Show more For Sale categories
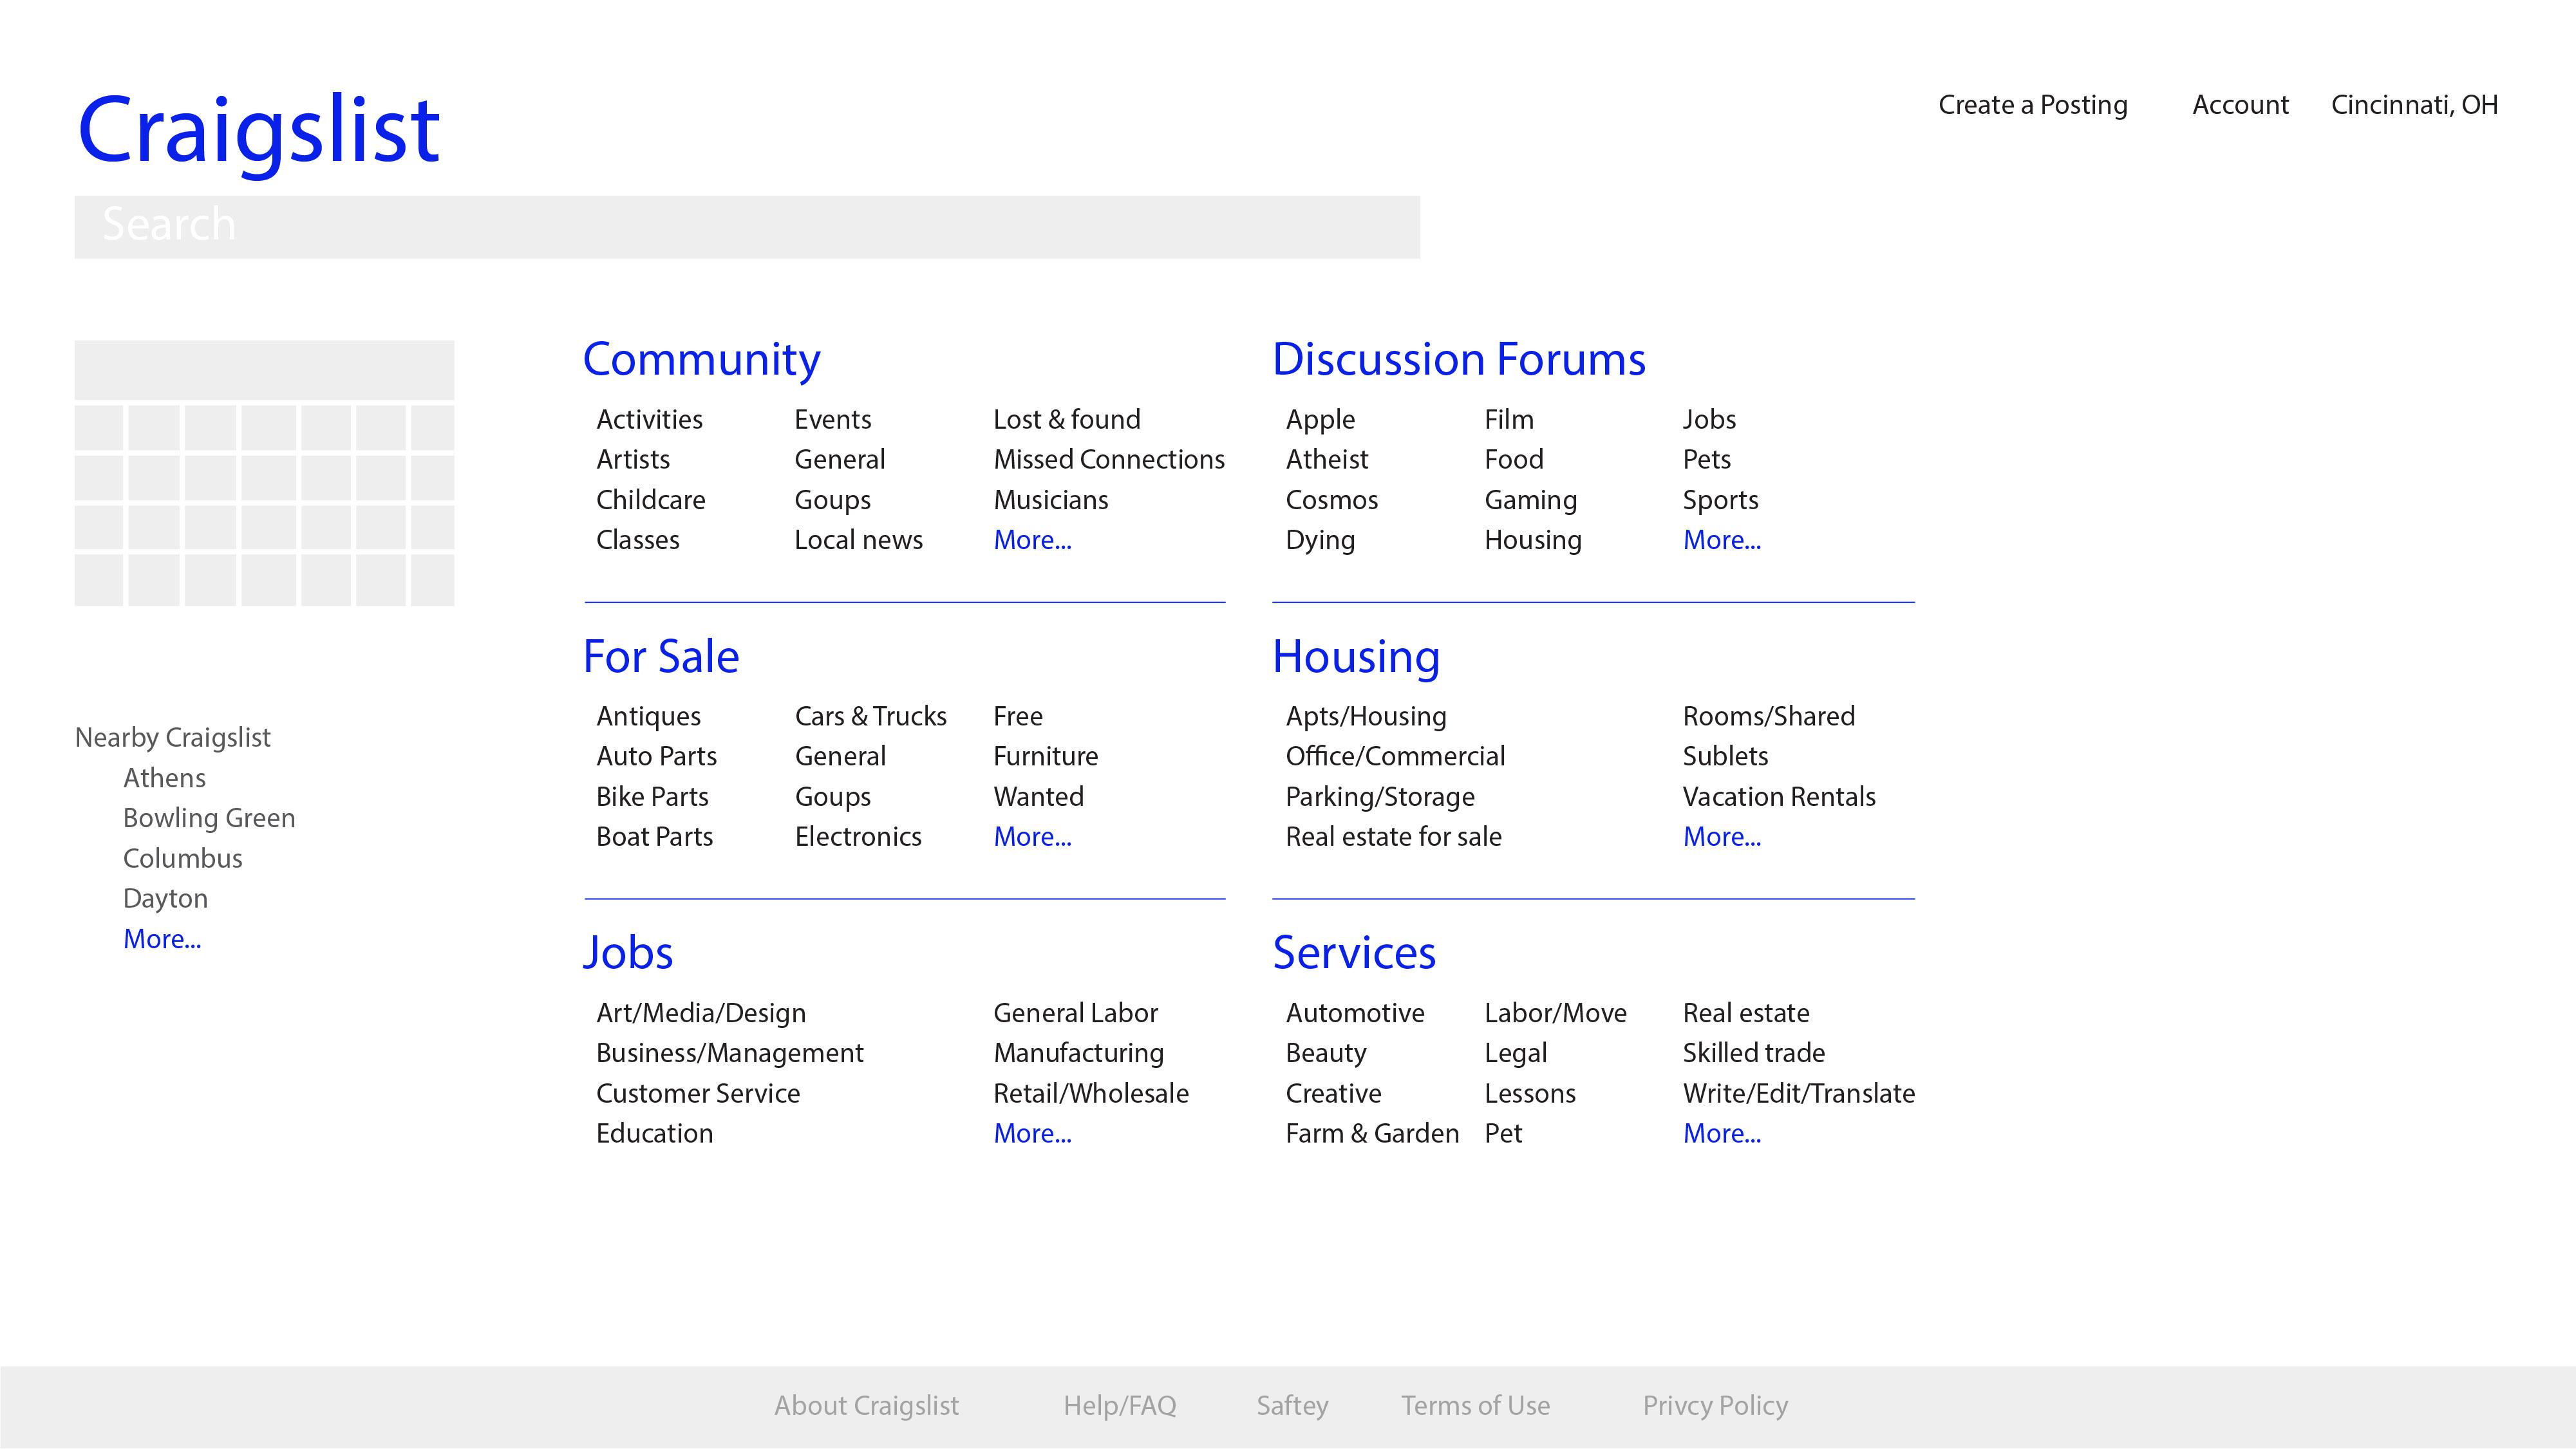This screenshot has height=1449, width=2576. pos(1031,837)
